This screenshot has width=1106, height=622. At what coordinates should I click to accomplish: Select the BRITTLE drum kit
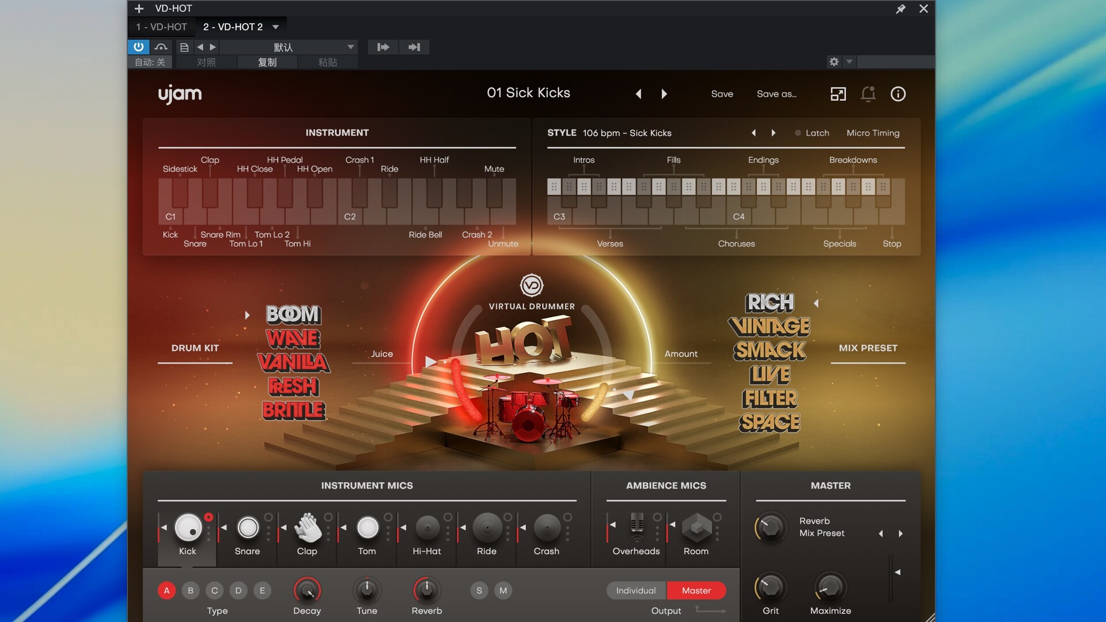[294, 410]
